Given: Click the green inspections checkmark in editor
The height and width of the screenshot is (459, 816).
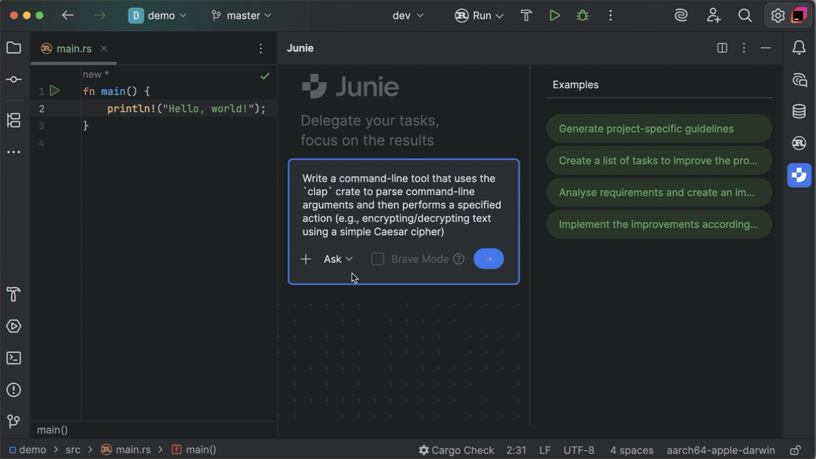Looking at the screenshot, I should tap(265, 76).
